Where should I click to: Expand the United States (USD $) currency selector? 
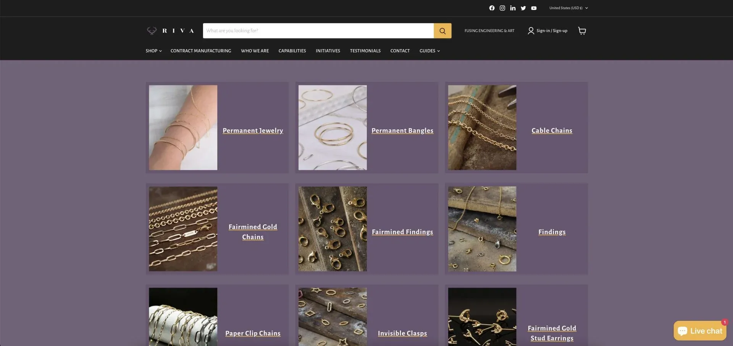[568, 8]
